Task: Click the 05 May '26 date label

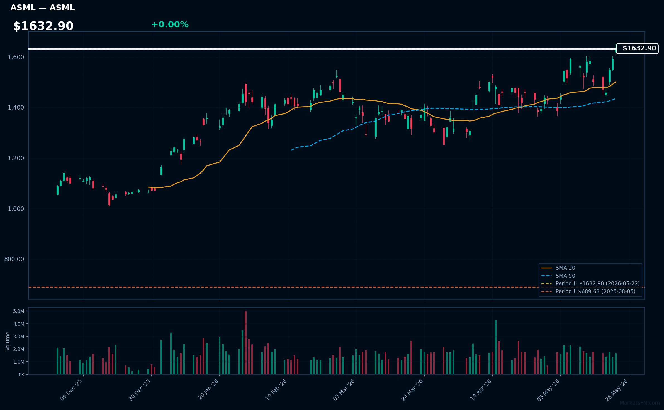Action: coord(548,390)
